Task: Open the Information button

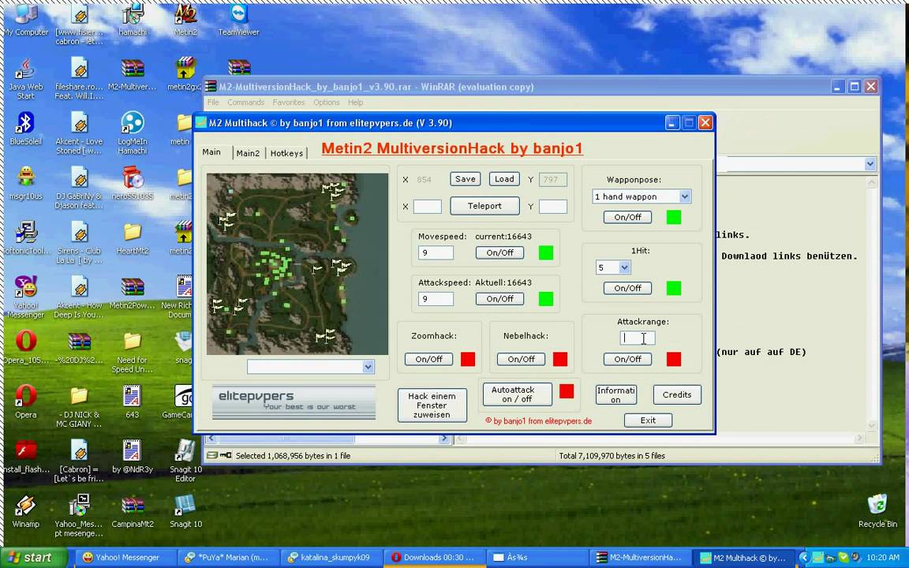Action: pyautogui.click(x=615, y=394)
